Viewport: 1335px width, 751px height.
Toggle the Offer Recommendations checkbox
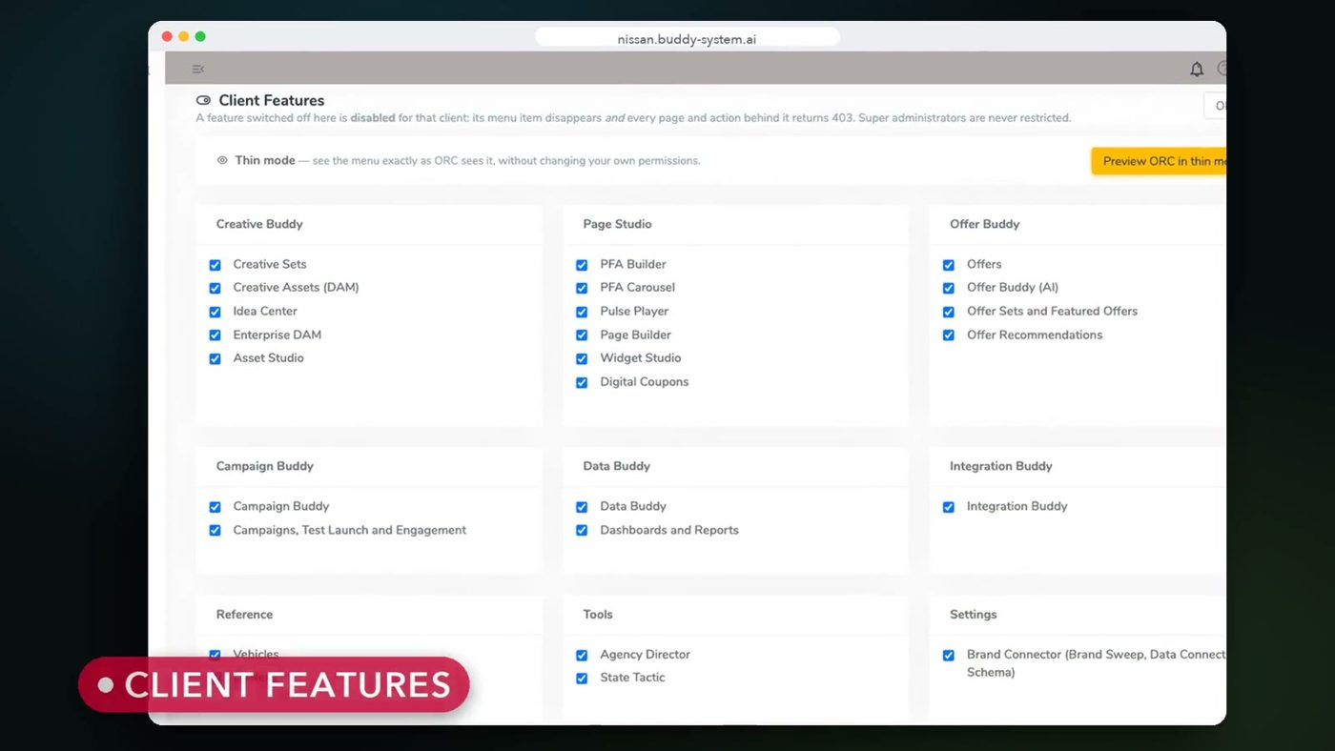[949, 335]
